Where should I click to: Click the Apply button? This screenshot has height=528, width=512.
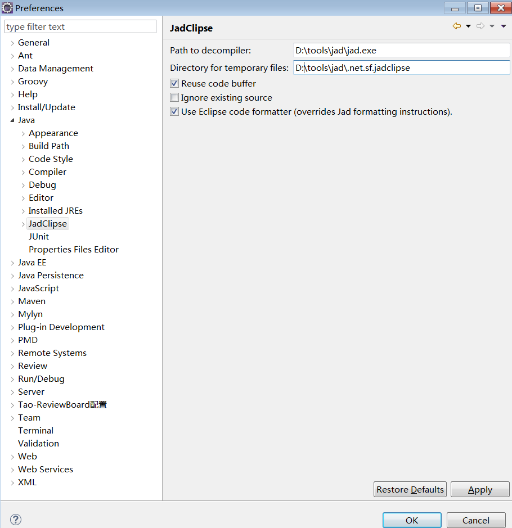[x=480, y=489]
